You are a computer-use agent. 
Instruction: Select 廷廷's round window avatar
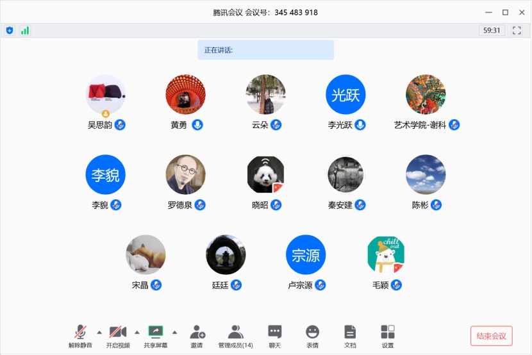(x=226, y=254)
